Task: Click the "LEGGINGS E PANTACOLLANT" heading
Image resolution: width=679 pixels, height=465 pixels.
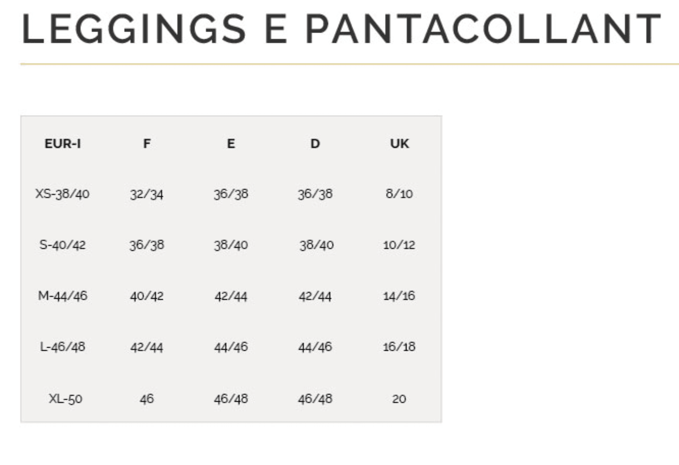Action: tap(341, 30)
